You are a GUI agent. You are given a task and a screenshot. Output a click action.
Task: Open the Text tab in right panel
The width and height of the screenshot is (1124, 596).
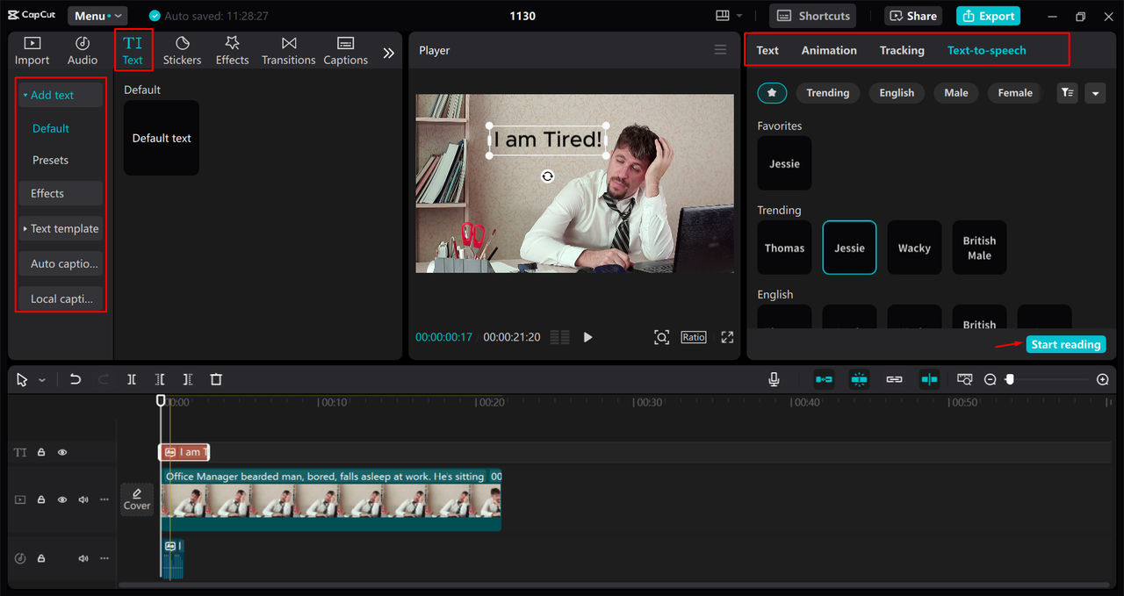point(767,50)
